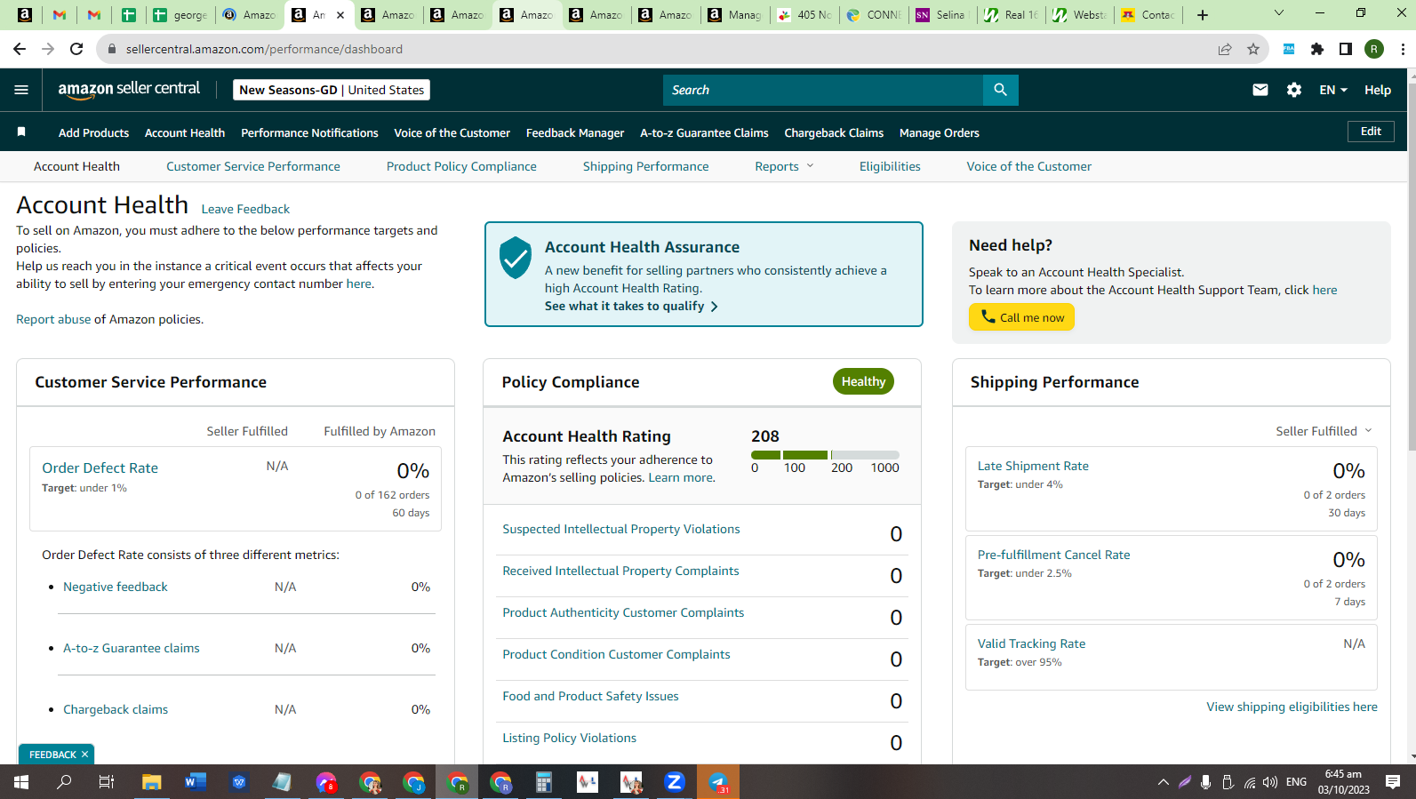This screenshot has width=1416, height=799.
Task: Select the Account Health tab
Action: pyautogui.click(x=76, y=166)
